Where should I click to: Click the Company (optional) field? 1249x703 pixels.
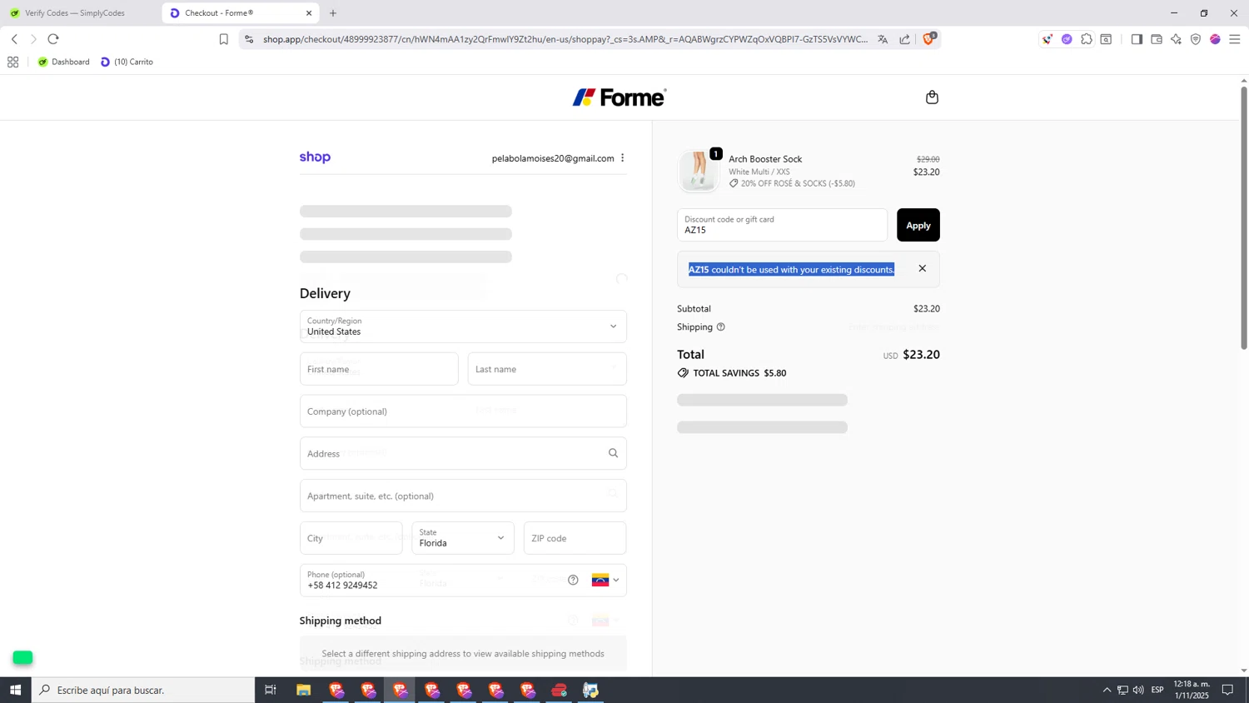coord(463,411)
